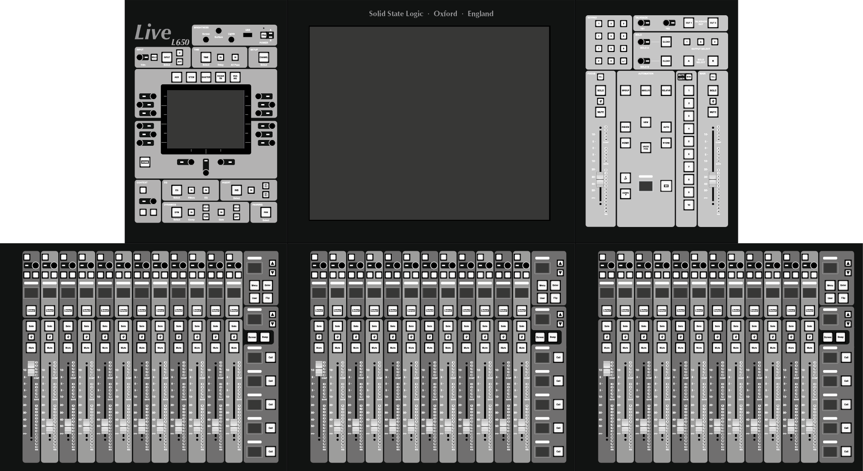863x471 pixels.
Task: Tap Solo Select B button
Action: click(x=713, y=61)
